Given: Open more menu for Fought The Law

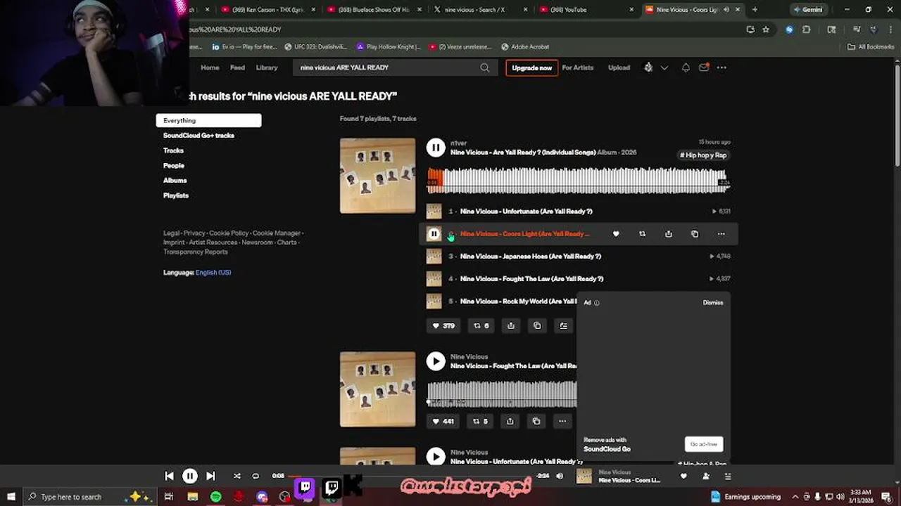Looking at the screenshot, I should [562, 421].
